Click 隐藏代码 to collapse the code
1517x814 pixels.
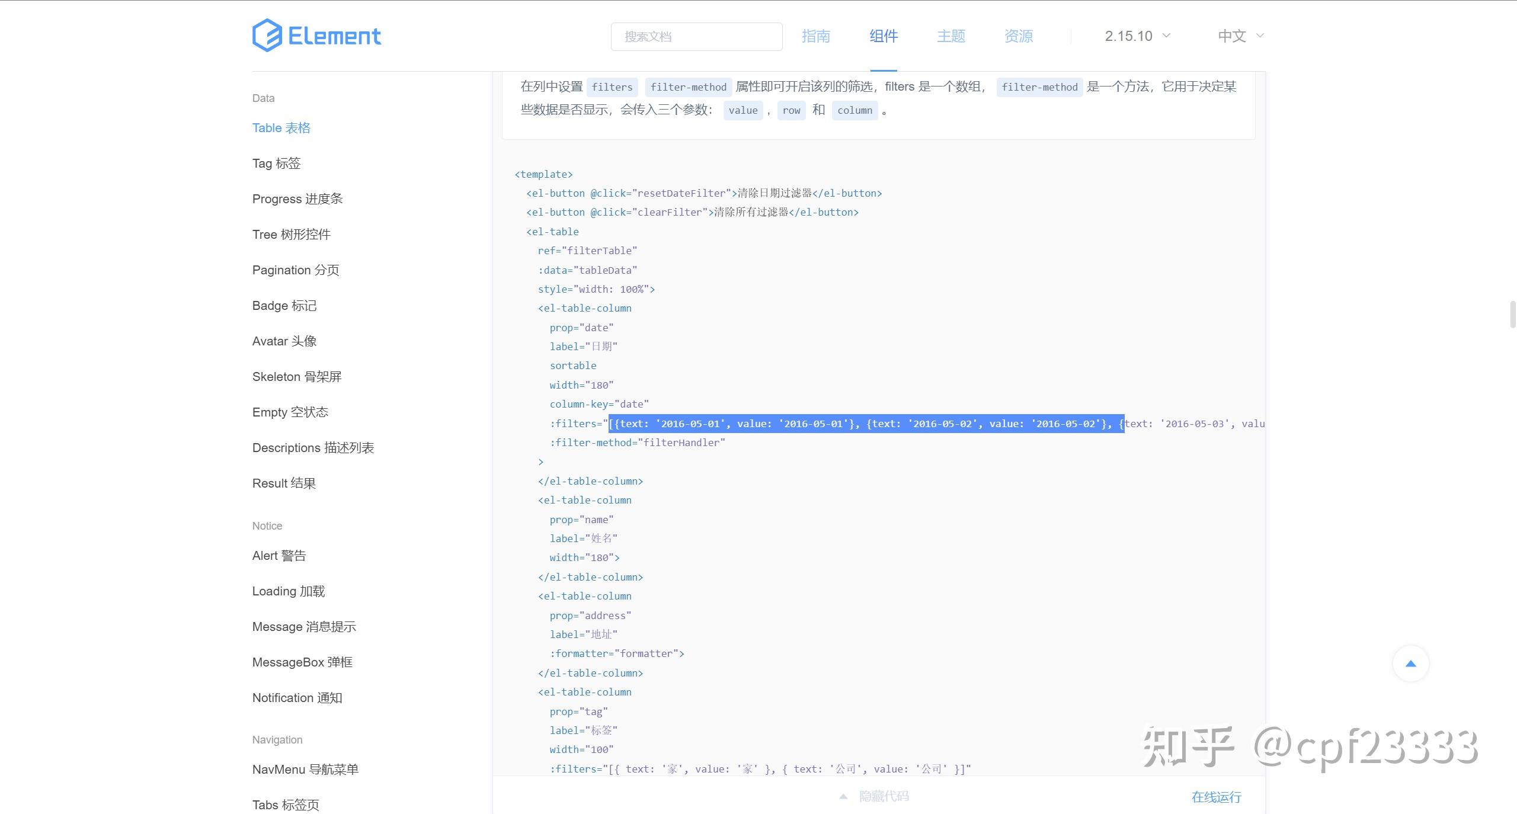tap(884, 796)
